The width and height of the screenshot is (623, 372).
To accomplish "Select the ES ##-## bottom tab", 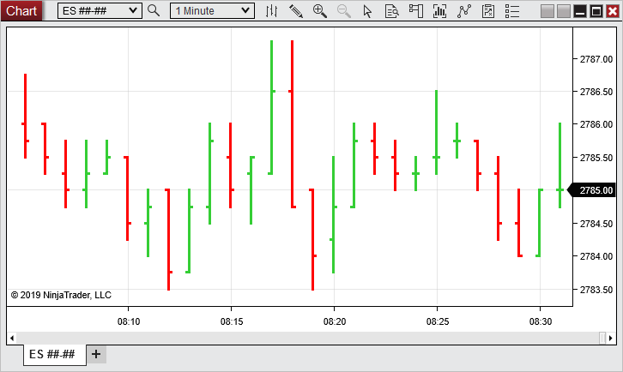I will pyautogui.click(x=53, y=354).
